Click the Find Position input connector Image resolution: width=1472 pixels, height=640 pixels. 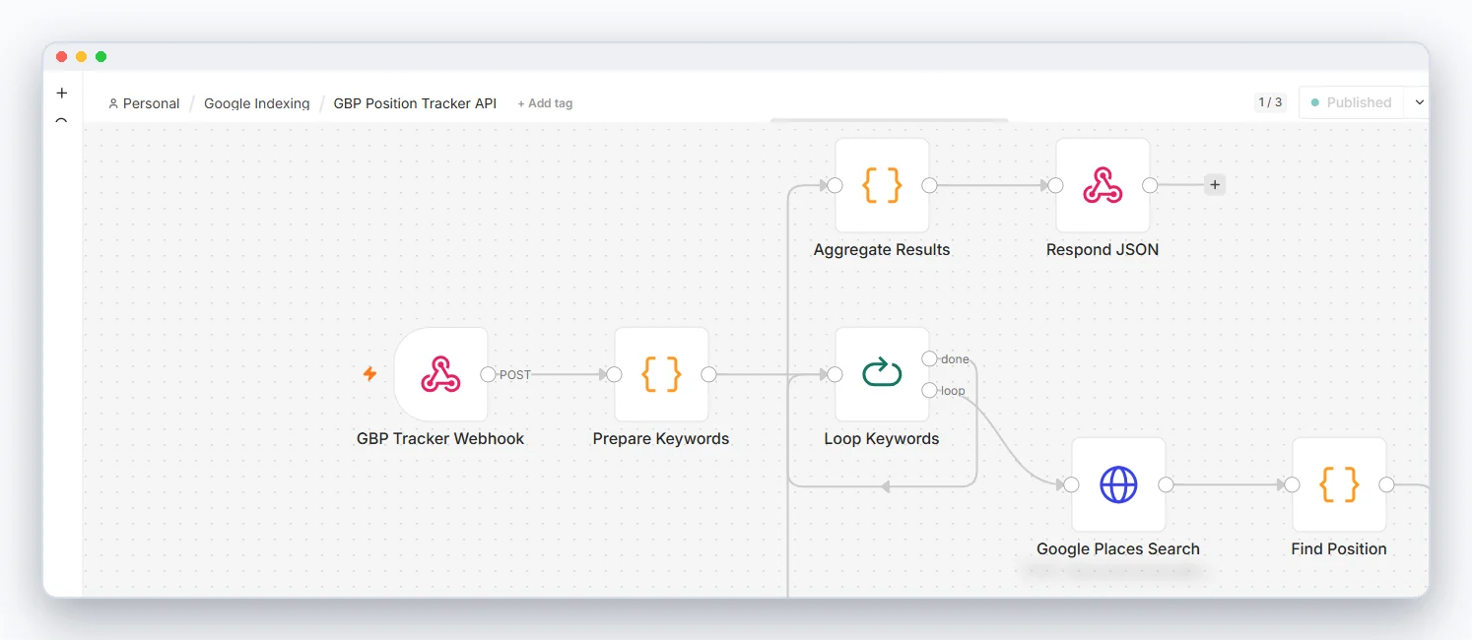point(1292,484)
